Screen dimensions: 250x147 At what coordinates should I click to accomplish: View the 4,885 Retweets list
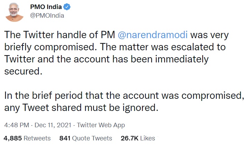click(27, 138)
